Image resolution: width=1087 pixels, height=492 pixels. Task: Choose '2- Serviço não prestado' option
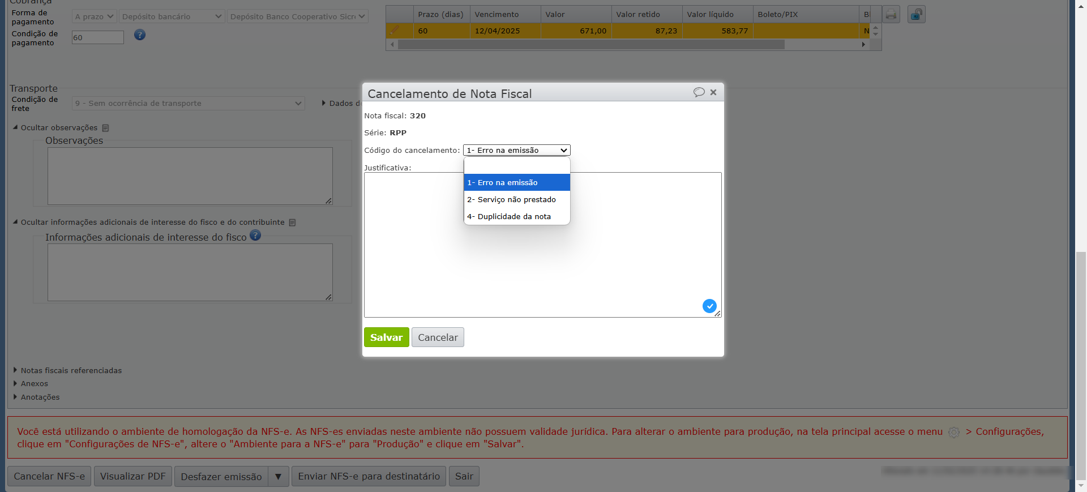[x=517, y=199]
